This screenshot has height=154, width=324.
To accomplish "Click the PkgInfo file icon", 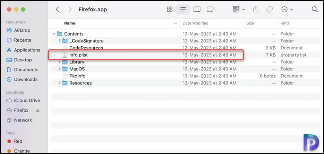I will pos(65,76).
